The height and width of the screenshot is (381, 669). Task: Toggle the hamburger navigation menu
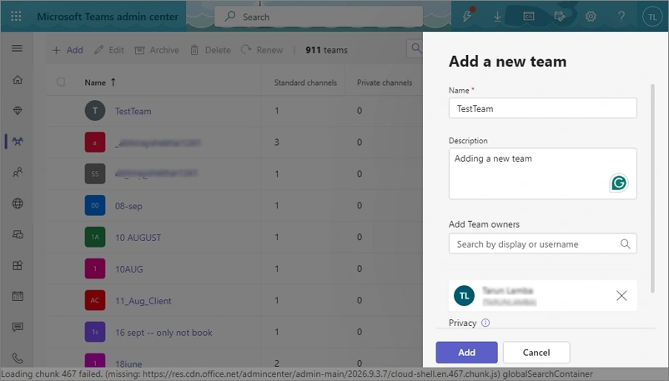click(17, 48)
